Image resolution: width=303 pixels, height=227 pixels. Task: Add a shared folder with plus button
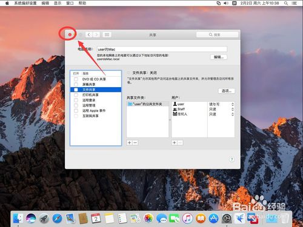(130, 143)
